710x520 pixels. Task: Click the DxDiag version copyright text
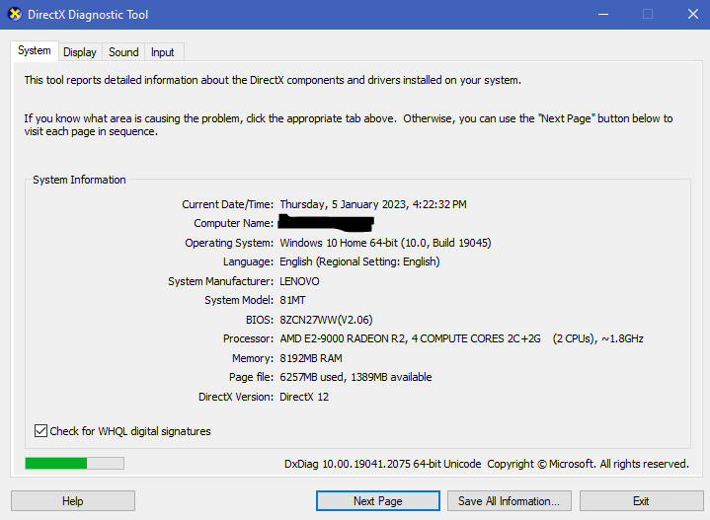click(486, 464)
